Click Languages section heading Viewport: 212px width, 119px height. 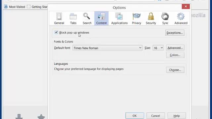click(x=61, y=64)
